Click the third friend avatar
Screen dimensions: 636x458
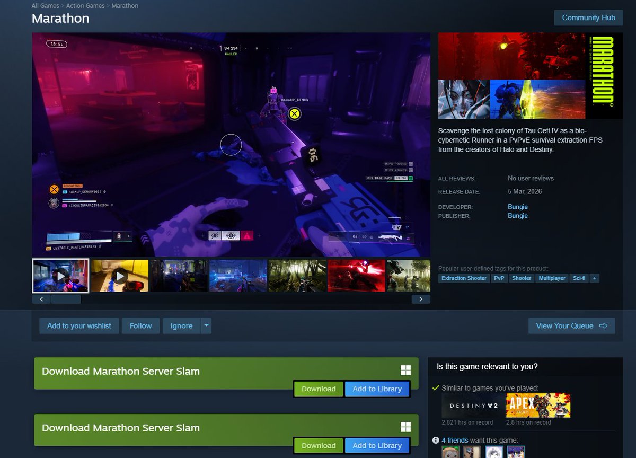coord(494,452)
